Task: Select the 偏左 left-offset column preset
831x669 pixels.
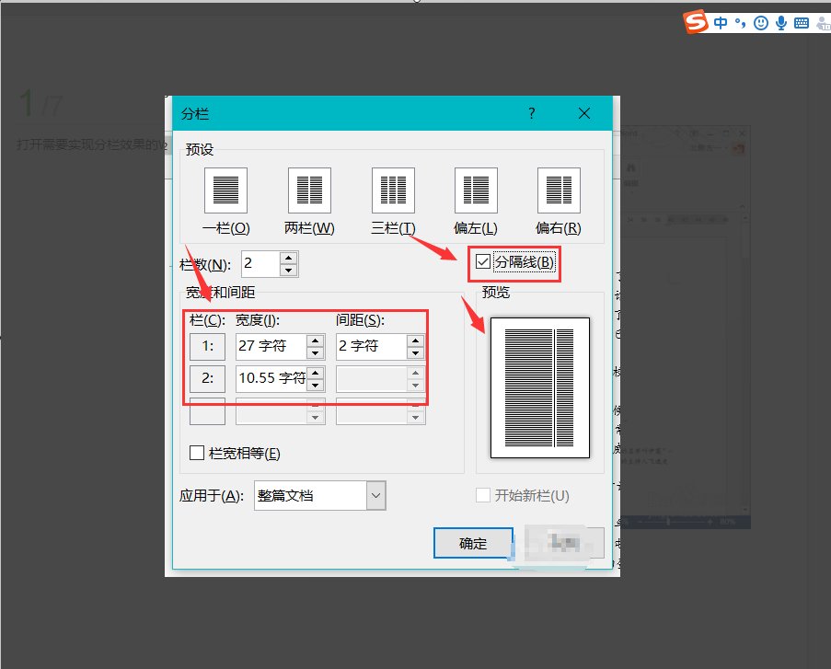Action: (x=475, y=188)
